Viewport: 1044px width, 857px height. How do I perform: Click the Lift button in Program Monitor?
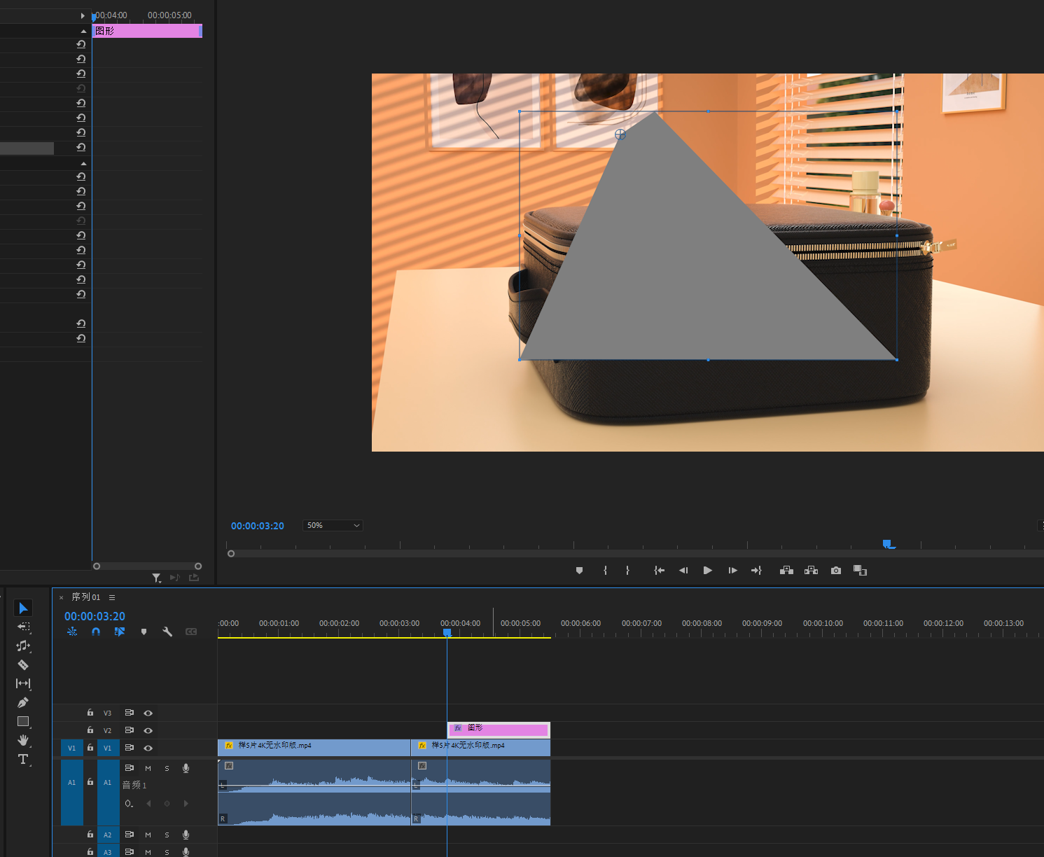(x=786, y=571)
